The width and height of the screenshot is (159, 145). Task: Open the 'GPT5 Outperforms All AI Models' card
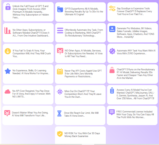pyautogui.click(x=80, y=12)
